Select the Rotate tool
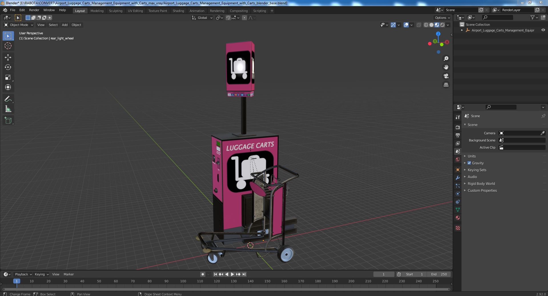 tap(8, 67)
